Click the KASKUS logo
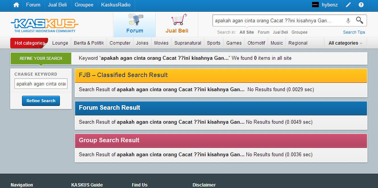The image size is (378, 188). tap(45, 25)
